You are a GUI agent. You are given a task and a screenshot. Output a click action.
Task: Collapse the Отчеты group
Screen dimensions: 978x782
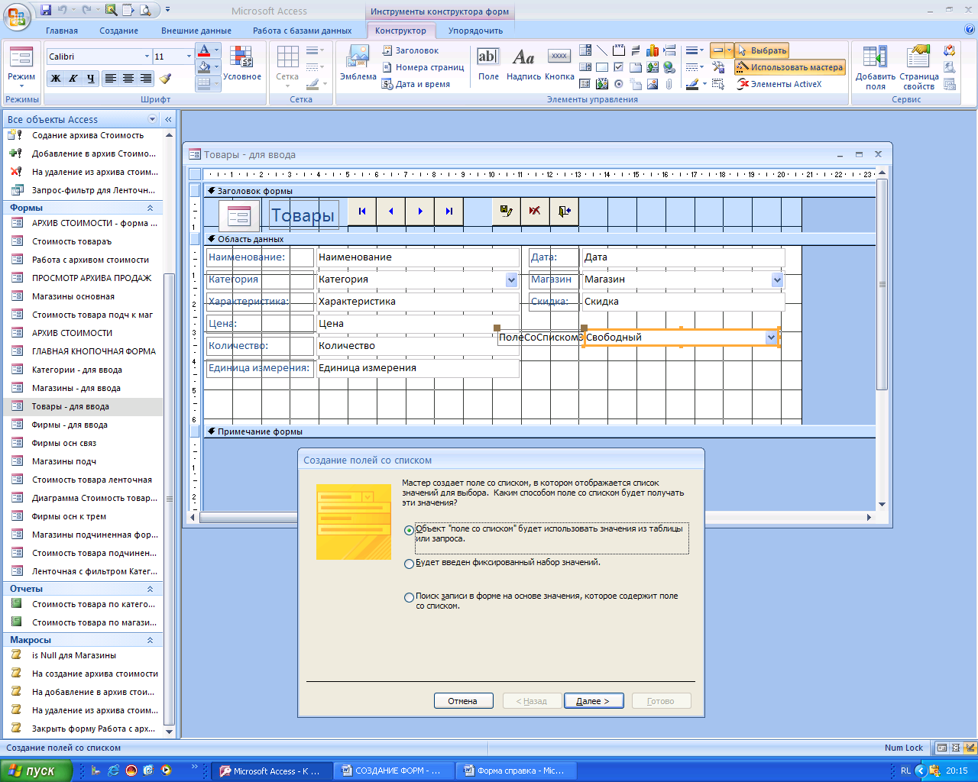(x=150, y=589)
